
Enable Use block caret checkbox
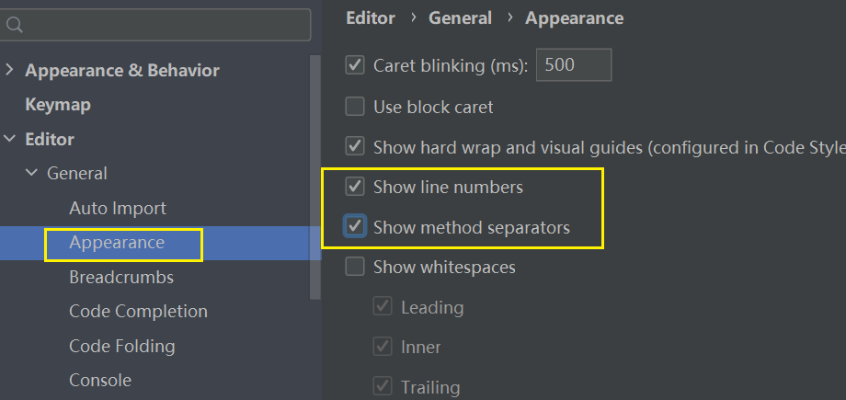(x=355, y=107)
